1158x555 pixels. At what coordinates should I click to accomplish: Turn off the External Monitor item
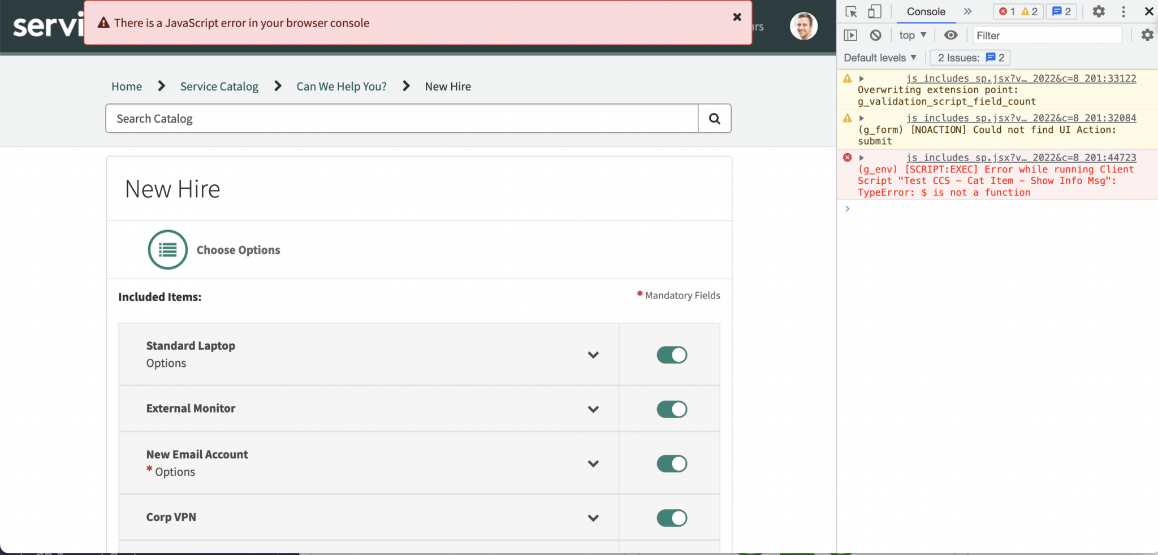672,409
